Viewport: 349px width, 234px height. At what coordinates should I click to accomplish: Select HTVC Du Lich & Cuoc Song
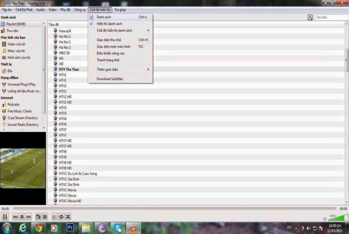pyautogui.click(x=78, y=173)
